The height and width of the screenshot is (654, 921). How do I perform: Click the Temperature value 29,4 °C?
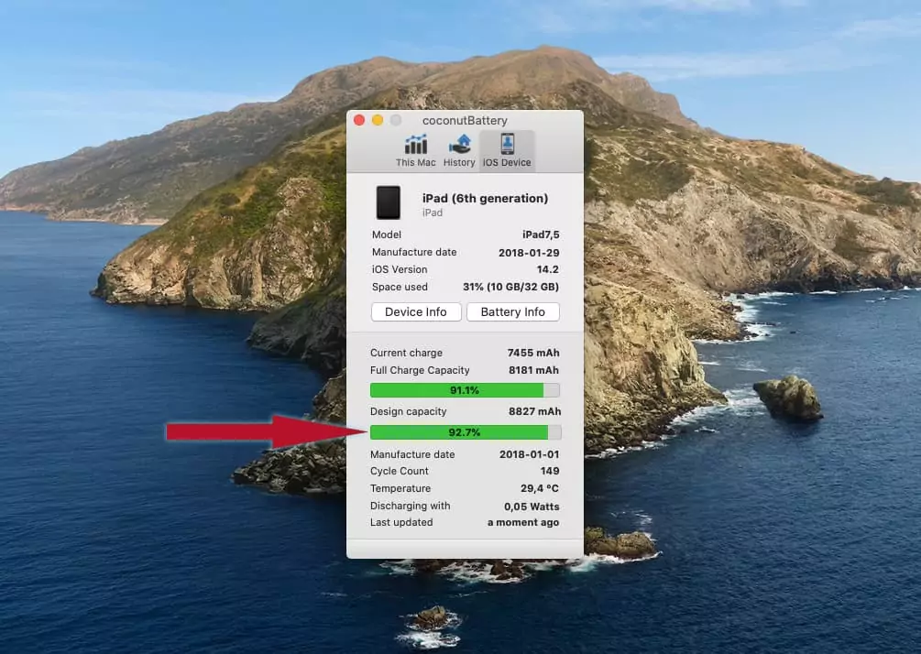(539, 488)
